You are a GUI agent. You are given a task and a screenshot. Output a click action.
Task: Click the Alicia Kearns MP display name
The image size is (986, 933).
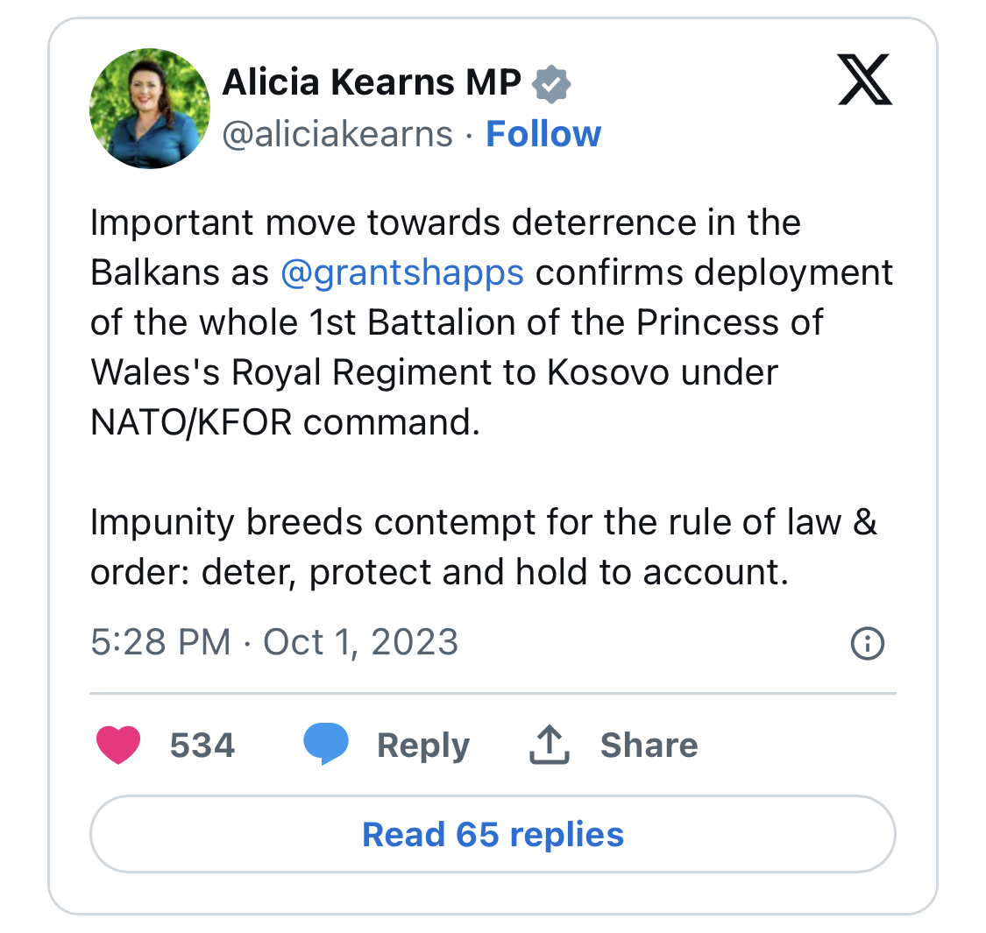(372, 82)
